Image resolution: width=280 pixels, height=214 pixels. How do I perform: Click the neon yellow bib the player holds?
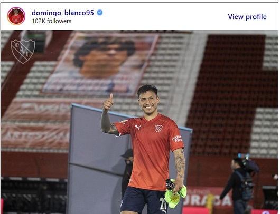[176, 194]
